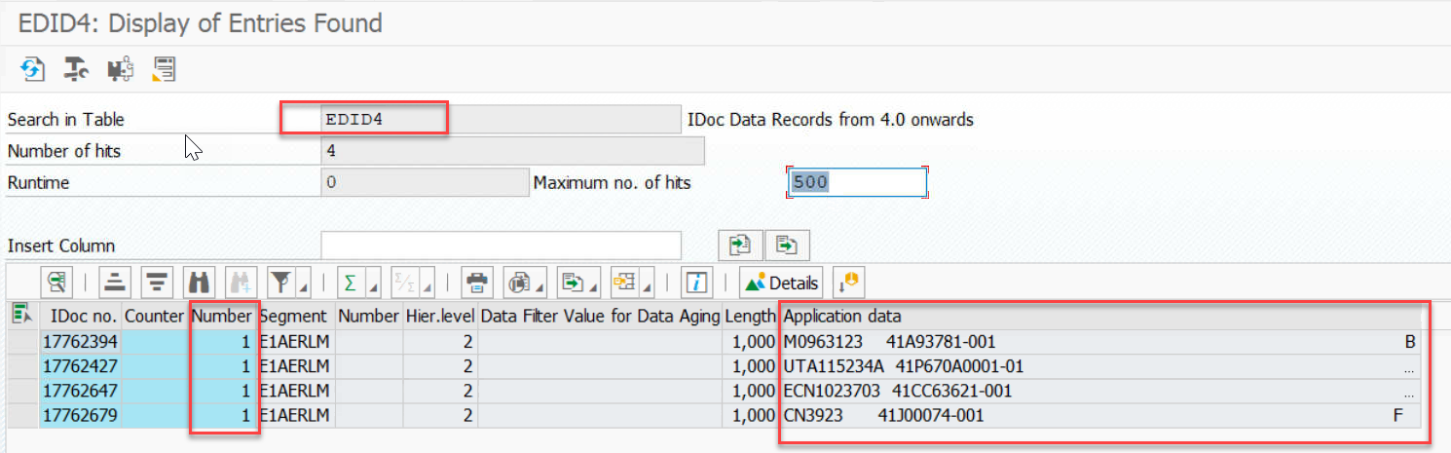Click the layout list icon with orange corner
The image size is (1451, 453).
click(164, 68)
